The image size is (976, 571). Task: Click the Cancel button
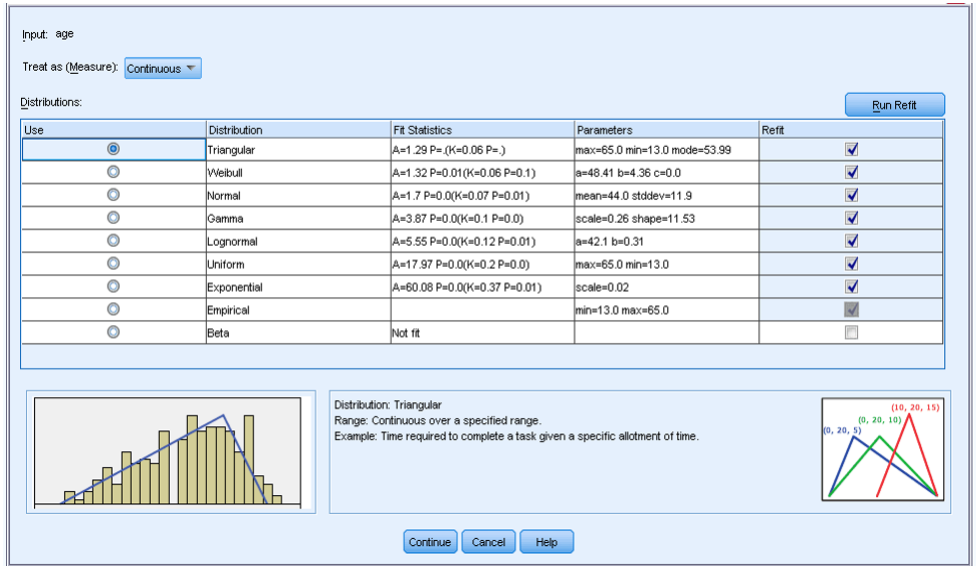point(488,542)
